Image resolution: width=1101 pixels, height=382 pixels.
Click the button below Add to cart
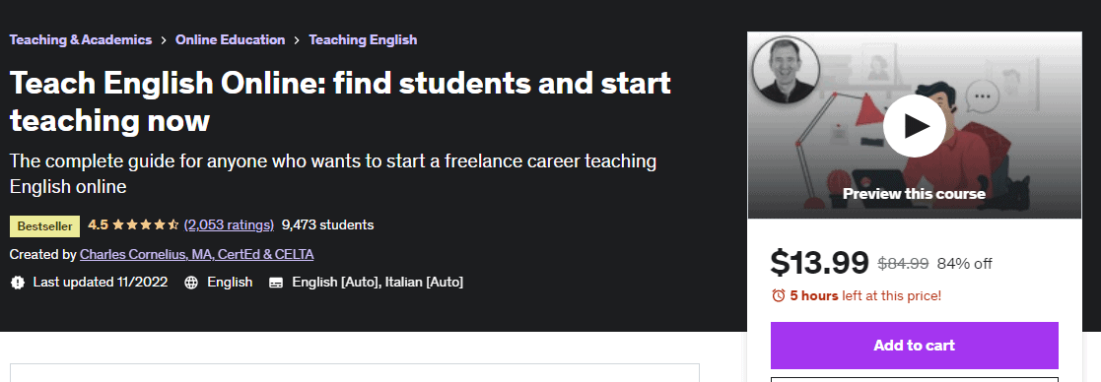915,379
